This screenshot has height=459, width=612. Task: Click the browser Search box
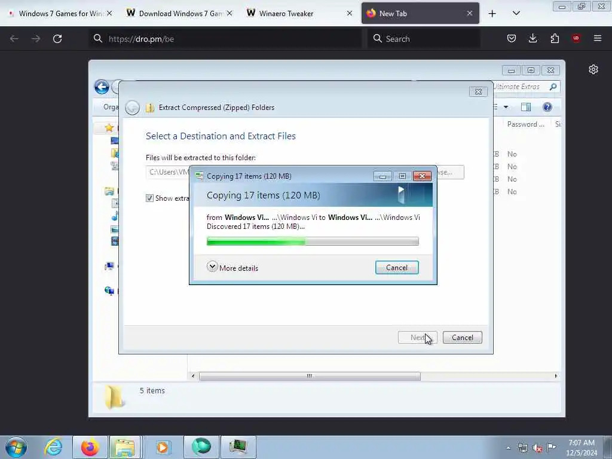coord(424,39)
